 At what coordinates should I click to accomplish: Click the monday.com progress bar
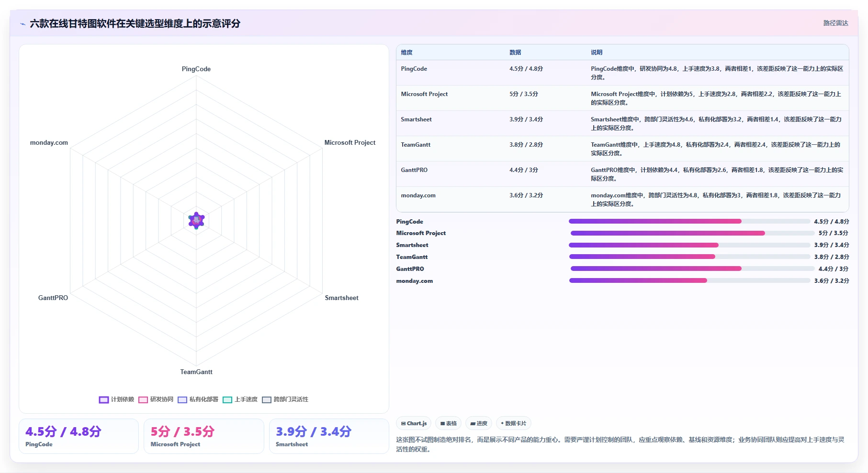point(689,280)
